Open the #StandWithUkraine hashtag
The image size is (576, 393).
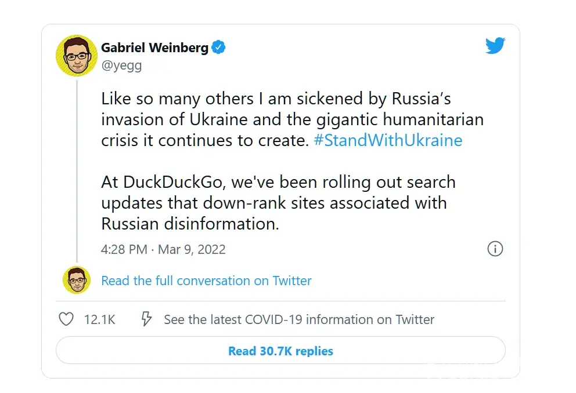click(388, 140)
